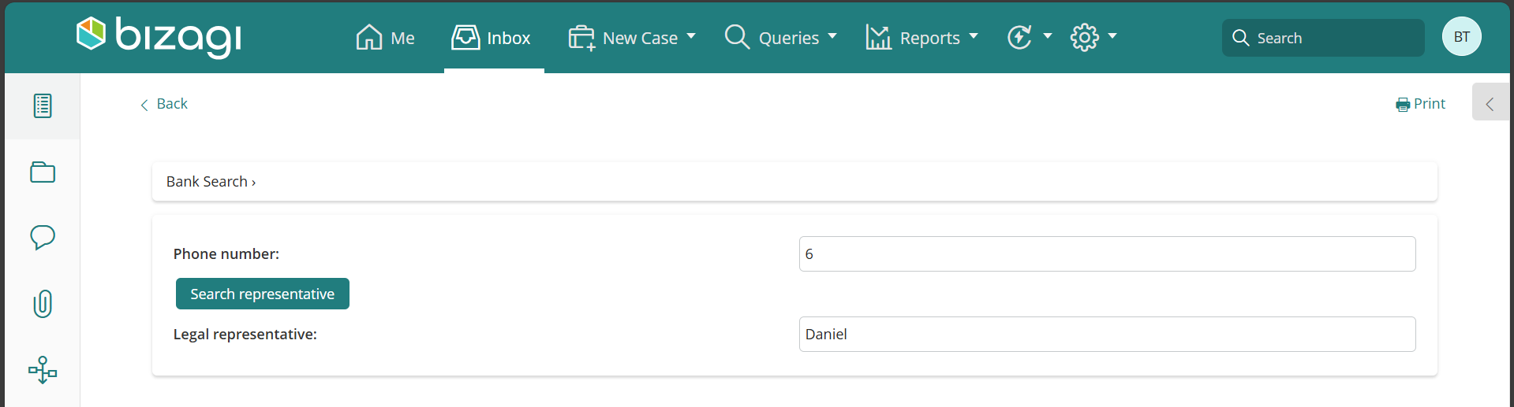1514x407 pixels.
Task: Click the Phone number input field
Action: (1106, 254)
